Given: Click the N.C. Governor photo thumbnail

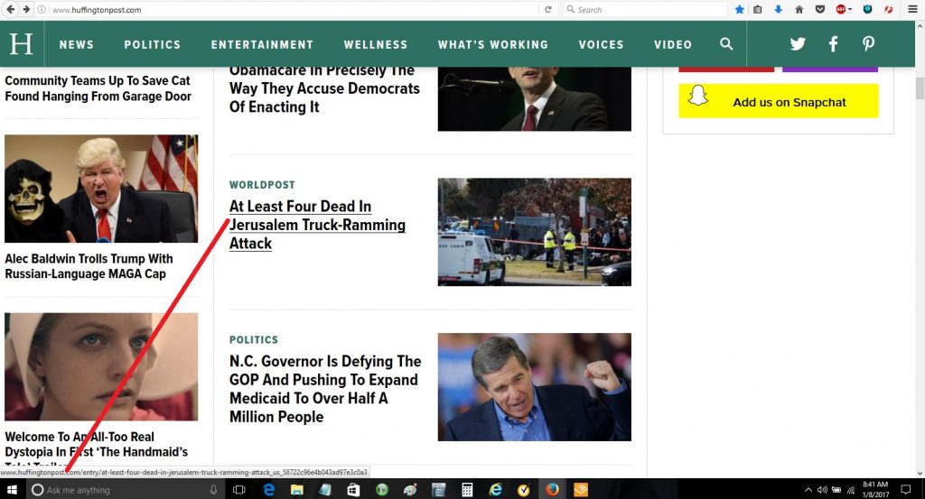Looking at the screenshot, I should pyautogui.click(x=535, y=387).
